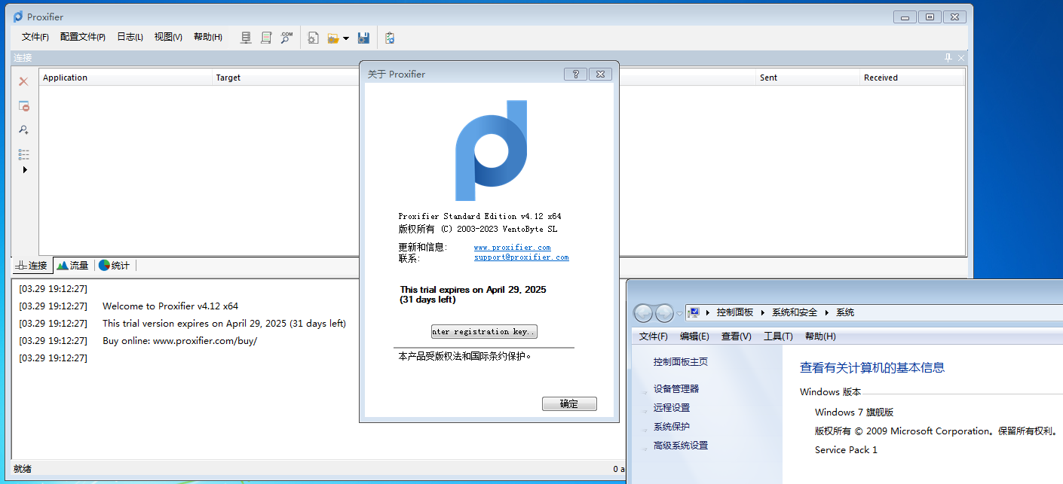Viewport: 1063px width, 484px height.
Task: Sort by the Target column header
Action: pos(286,78)
